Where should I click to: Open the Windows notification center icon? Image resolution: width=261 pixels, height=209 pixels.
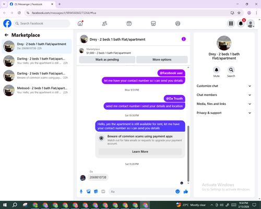pyautogui.click(x=254, y=205)
